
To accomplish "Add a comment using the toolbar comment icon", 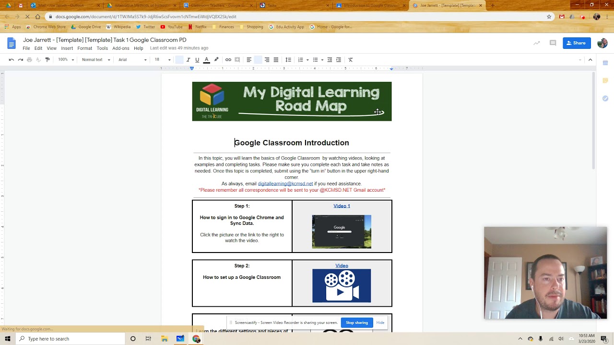I will [x=237, y=59].
